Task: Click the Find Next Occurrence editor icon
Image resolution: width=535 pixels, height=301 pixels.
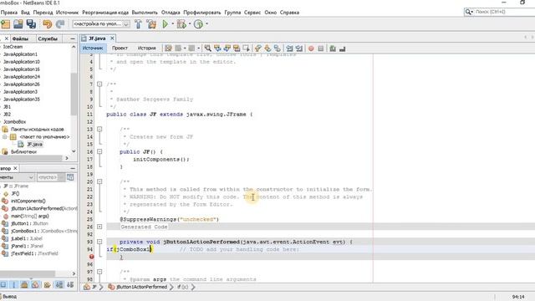Action: click(x=227, y=48)
